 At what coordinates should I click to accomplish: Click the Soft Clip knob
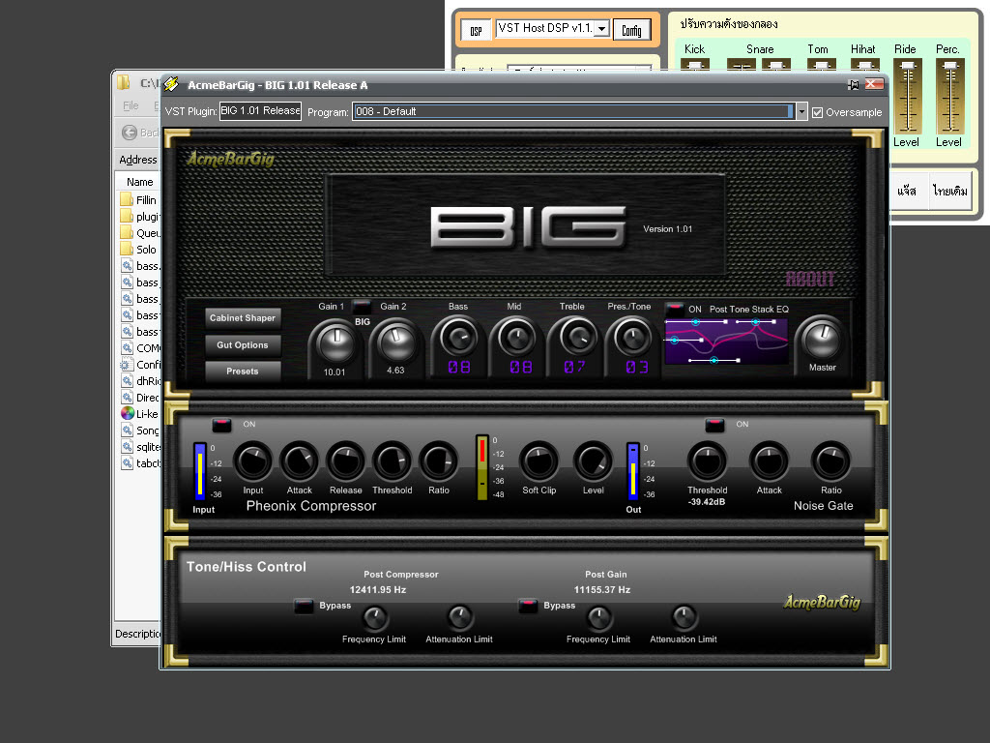tap(539, 461)
